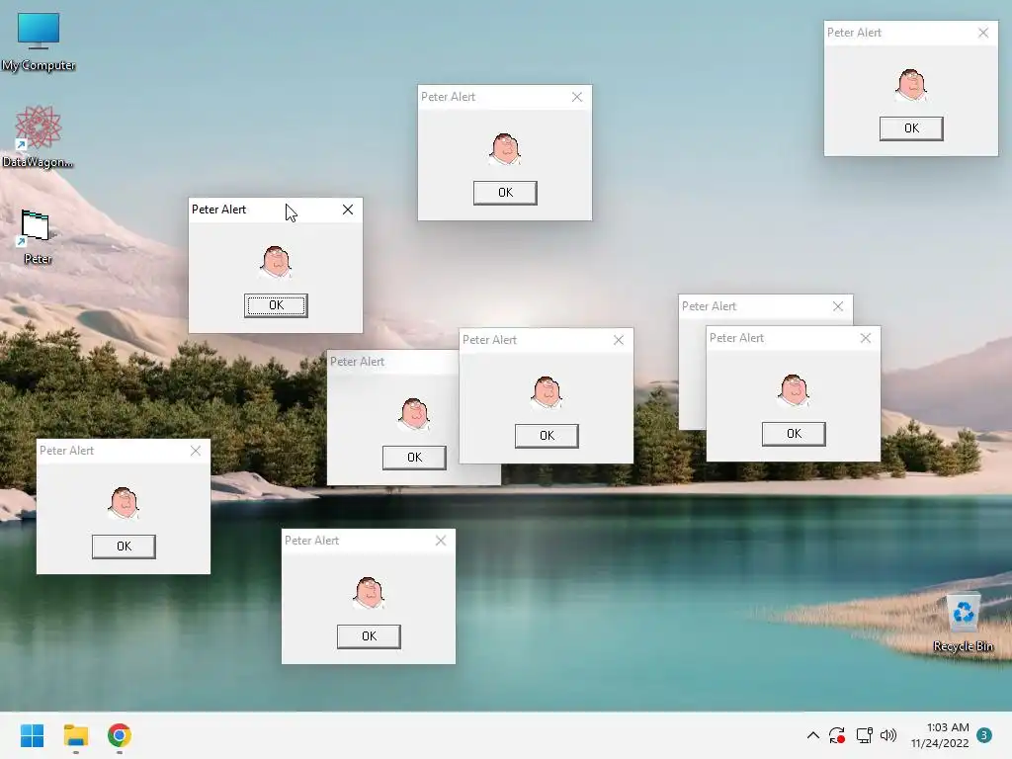Click the active Peter Alert title text

pyautogui.click(x=218, y=210)
